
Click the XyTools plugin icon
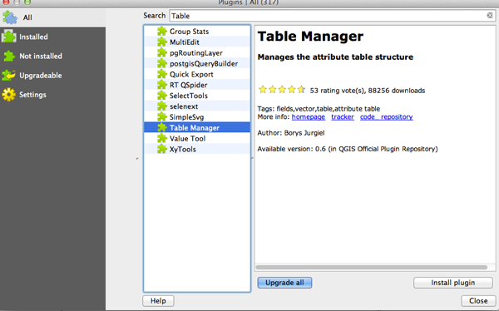point(162,149)
